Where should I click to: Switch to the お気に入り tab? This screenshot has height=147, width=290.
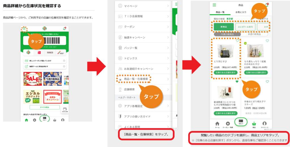pos(241,12)
